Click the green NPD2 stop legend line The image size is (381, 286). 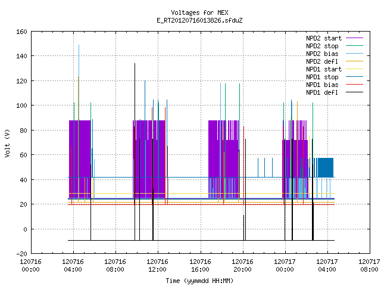(x=355, y=45)
